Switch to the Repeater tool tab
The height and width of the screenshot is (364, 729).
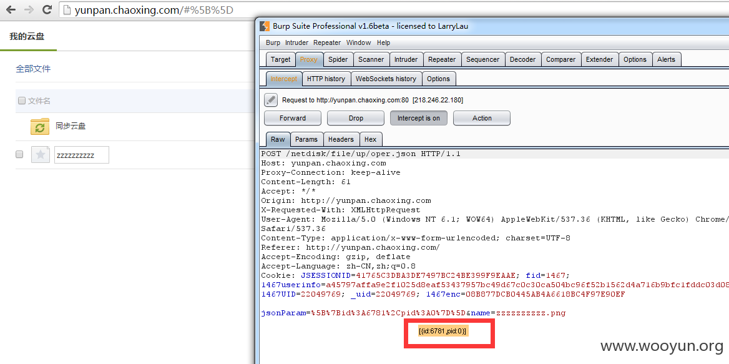[442, 59]
